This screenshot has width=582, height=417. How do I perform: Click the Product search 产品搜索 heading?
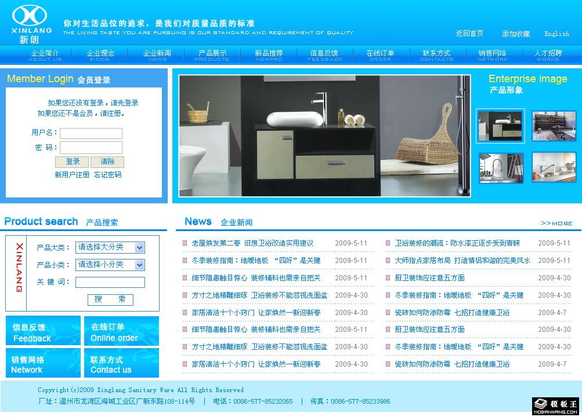tap(61, 221)
